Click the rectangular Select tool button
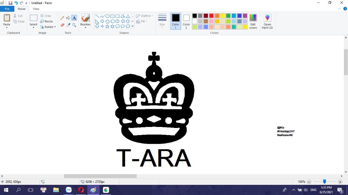This screenshot has width=348, height=195. coord(34,18)
